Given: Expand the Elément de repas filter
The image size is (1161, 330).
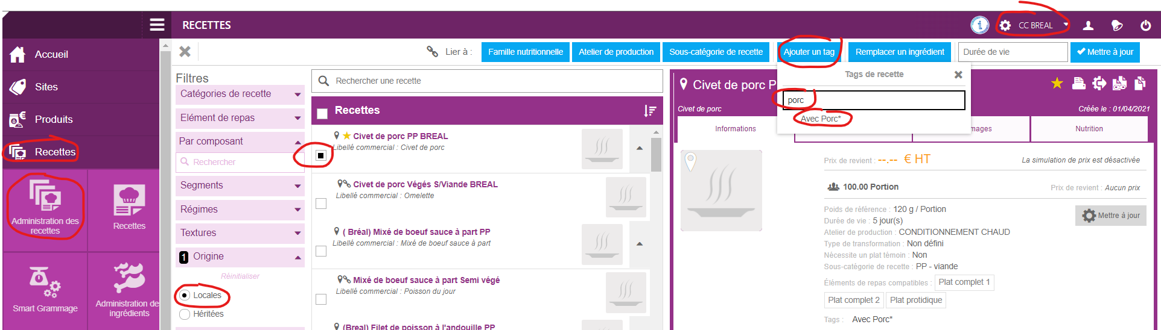Looking at the screenshot, I should coord(240,118).
